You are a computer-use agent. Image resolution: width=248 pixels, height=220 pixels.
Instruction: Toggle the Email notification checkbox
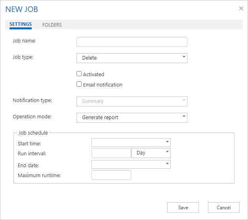click(x=79, y=84)
